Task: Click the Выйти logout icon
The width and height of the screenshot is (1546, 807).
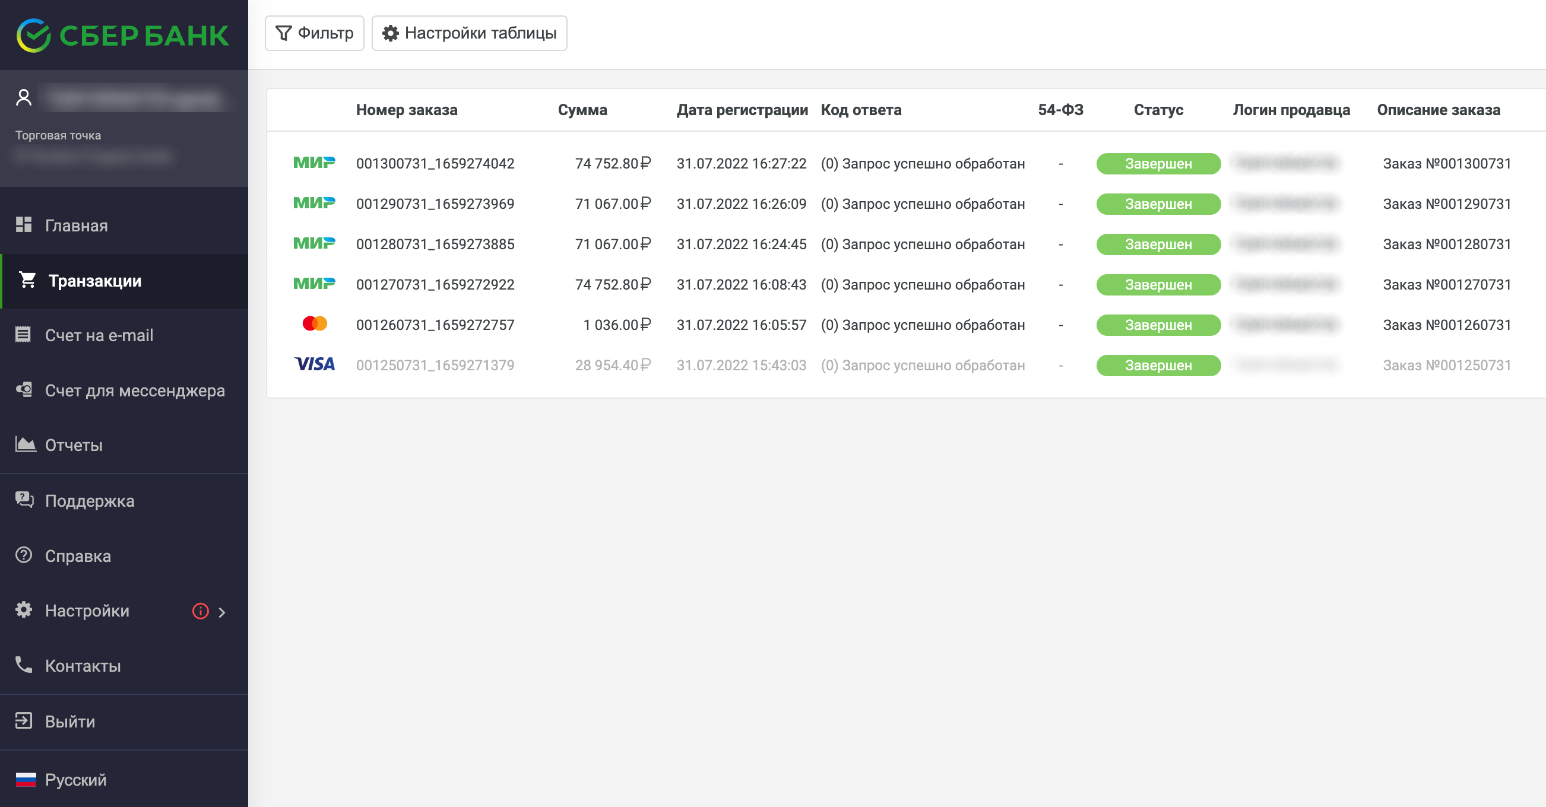Action: point(23,720)
